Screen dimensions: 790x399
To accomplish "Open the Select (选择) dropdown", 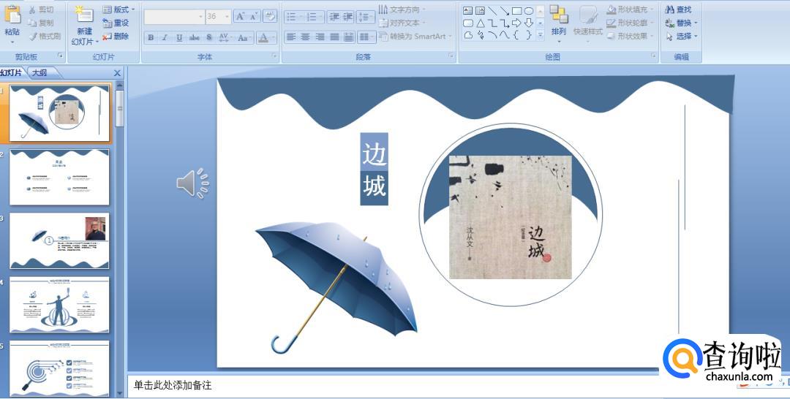I will 681,37.
